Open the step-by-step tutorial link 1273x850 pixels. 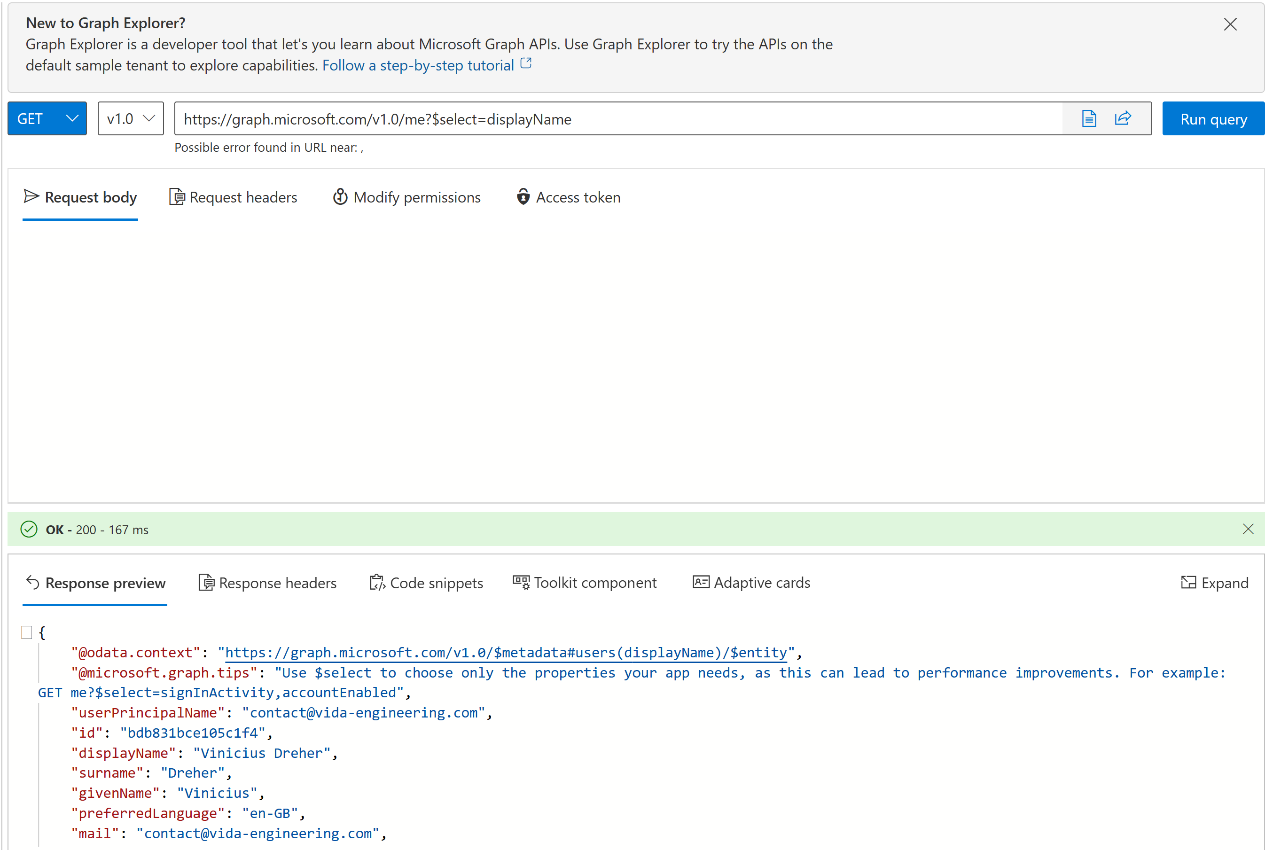pyautogui.click(x=418, y=66)
